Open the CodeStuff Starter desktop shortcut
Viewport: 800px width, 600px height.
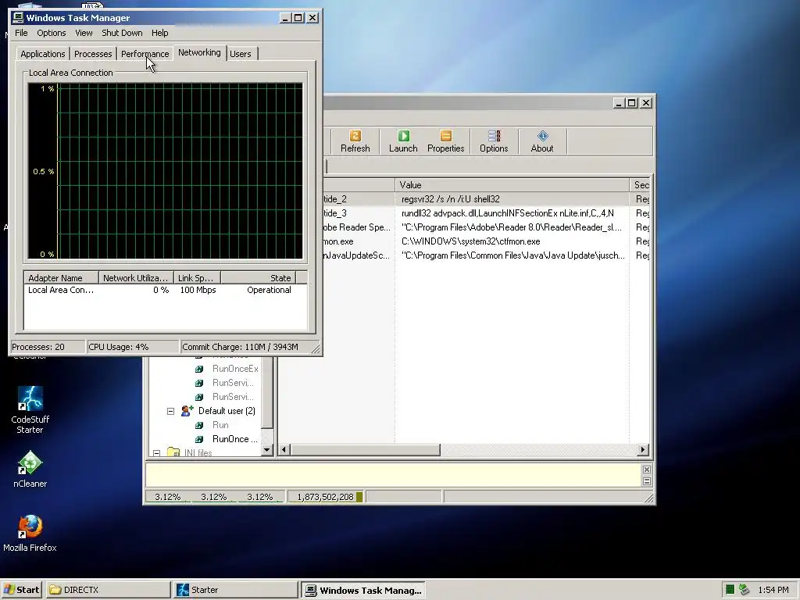coord(30,409)
